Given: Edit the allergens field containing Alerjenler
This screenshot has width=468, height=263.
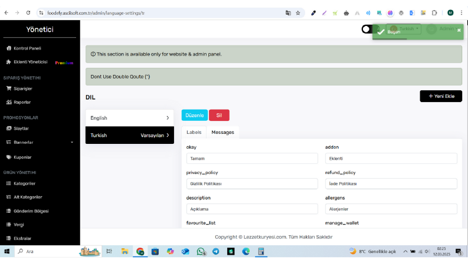Looking at the screenshot, I should coord(391,209).
